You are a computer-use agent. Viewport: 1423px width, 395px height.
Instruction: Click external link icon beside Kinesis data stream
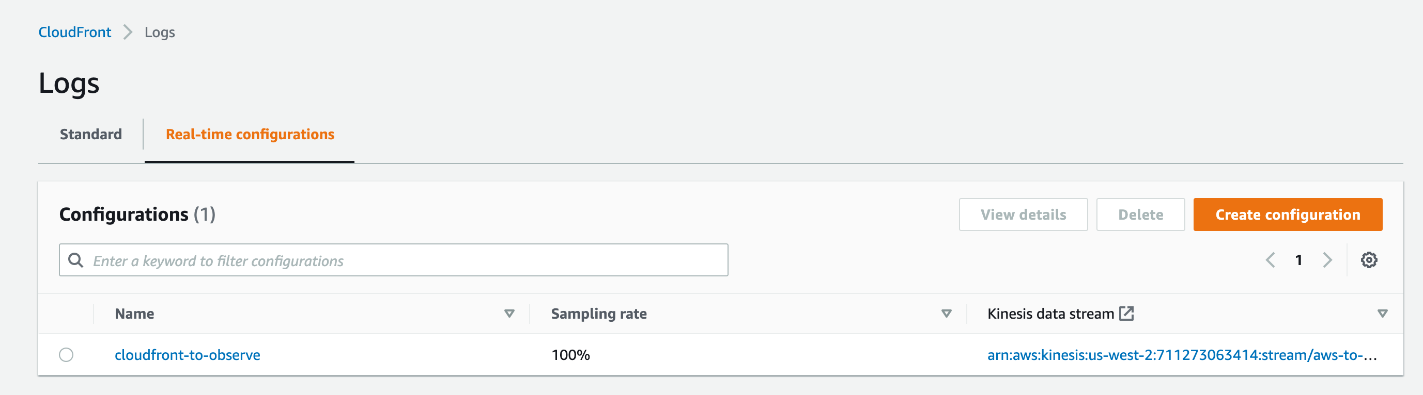click(1126, 314)
